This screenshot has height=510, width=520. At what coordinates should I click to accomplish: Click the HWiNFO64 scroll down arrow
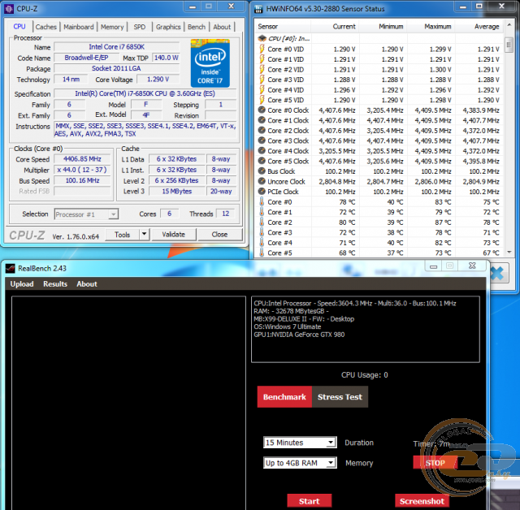point(509,253)
